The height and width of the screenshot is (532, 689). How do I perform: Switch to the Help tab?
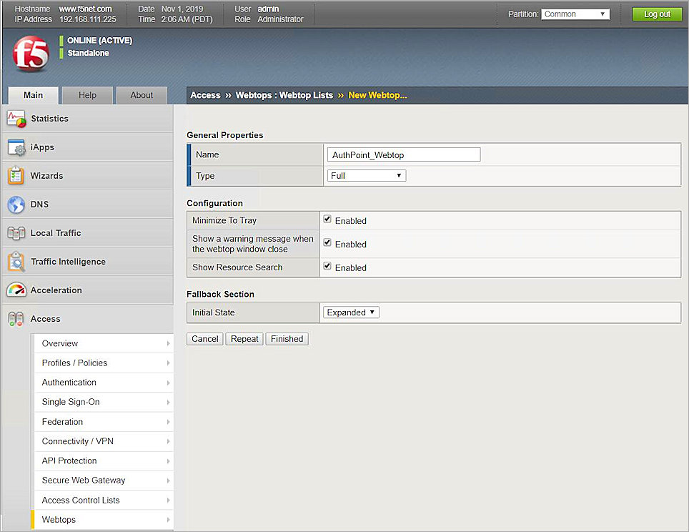pyautogui.click(x=87, y=94)
